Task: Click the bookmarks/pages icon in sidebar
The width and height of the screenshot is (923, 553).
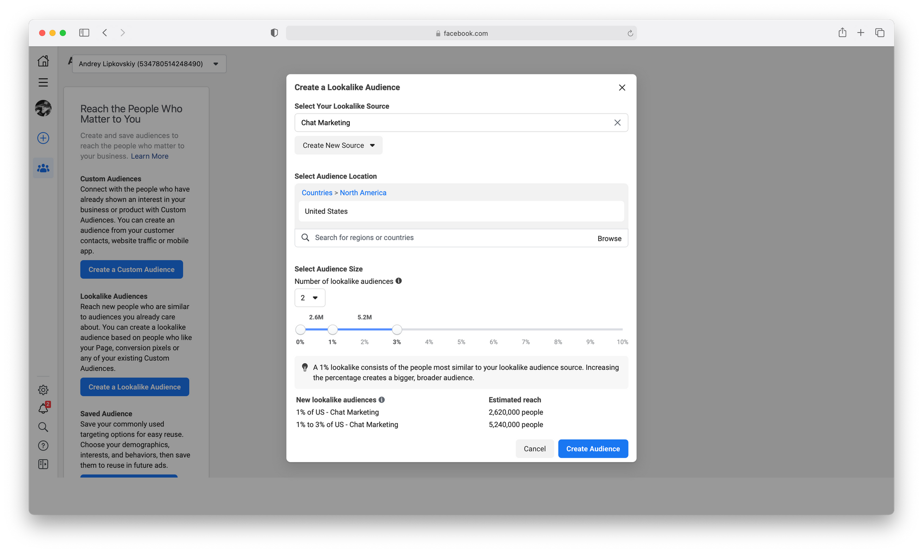Action: click(43, 464)
